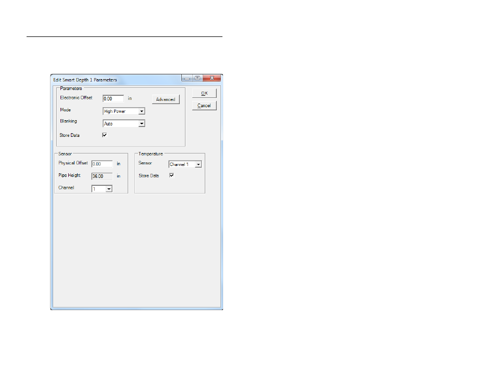Toggle Store Data checkbox in Parameters group

105,135
